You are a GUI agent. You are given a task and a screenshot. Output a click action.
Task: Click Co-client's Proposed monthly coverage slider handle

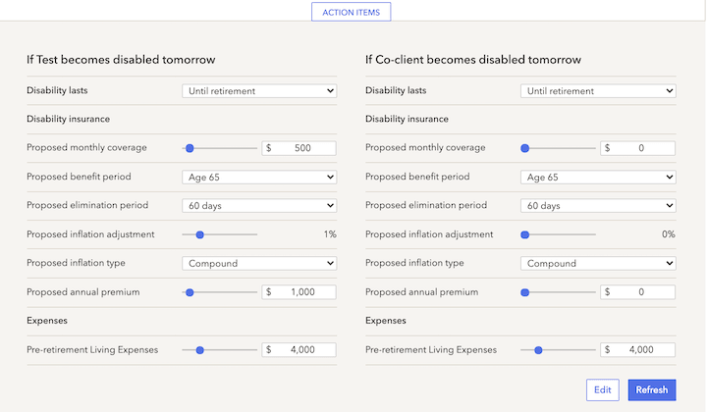524,148
